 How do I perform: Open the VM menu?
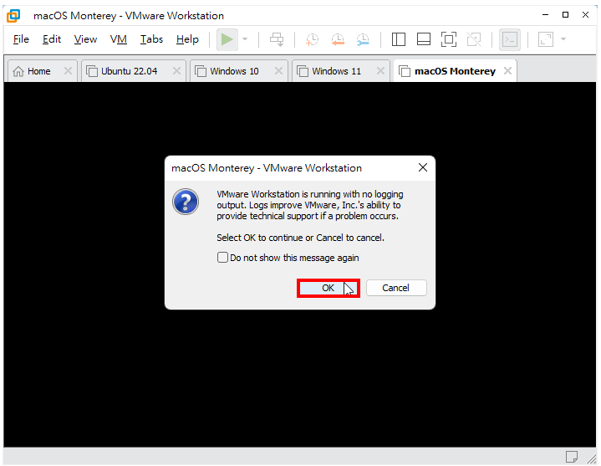(x=119, y=39)
